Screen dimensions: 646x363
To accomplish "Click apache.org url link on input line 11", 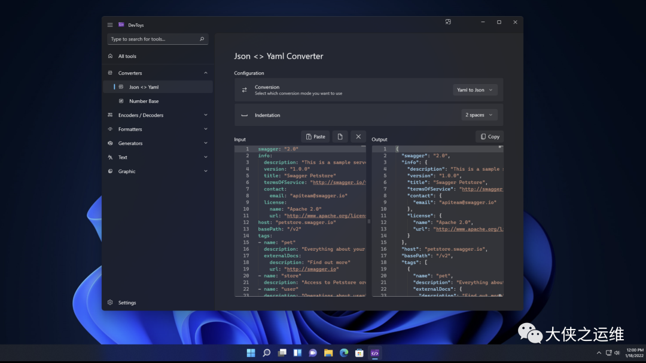I will point(326,216).
